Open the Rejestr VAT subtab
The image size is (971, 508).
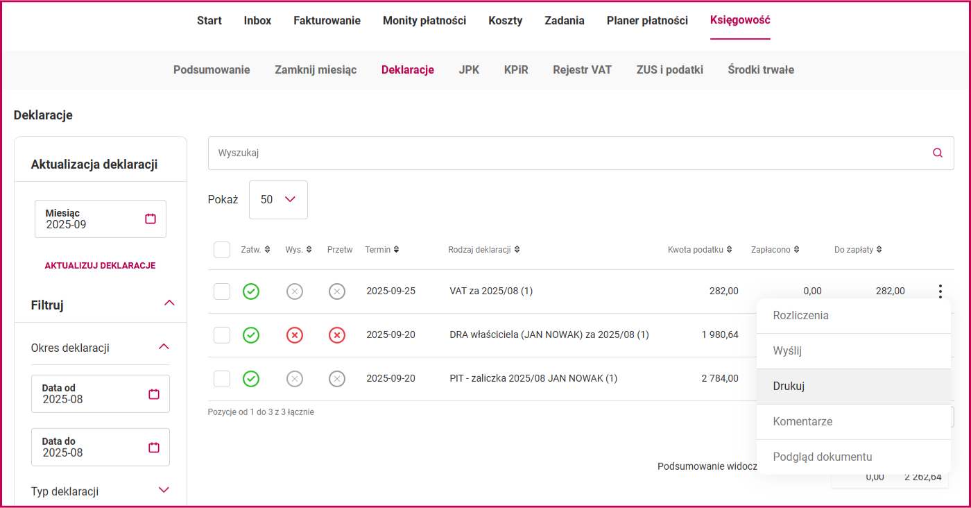click(x=583, y=70)
